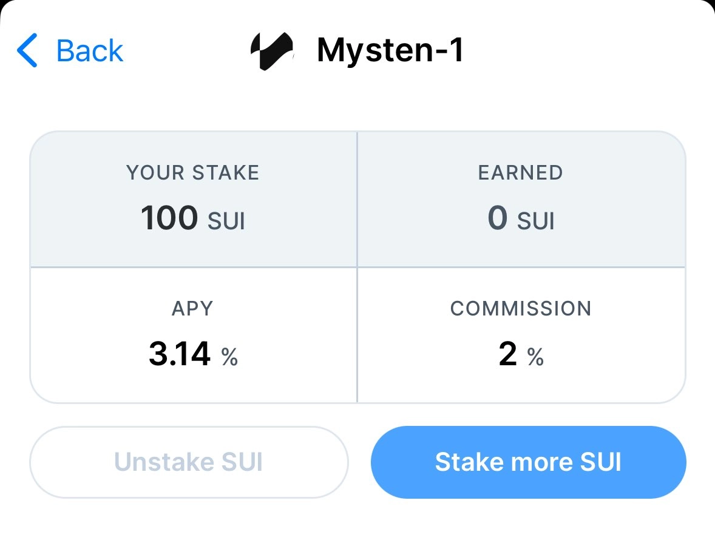
Task: Click the 0 earned amount value
Action: [497, 218]
